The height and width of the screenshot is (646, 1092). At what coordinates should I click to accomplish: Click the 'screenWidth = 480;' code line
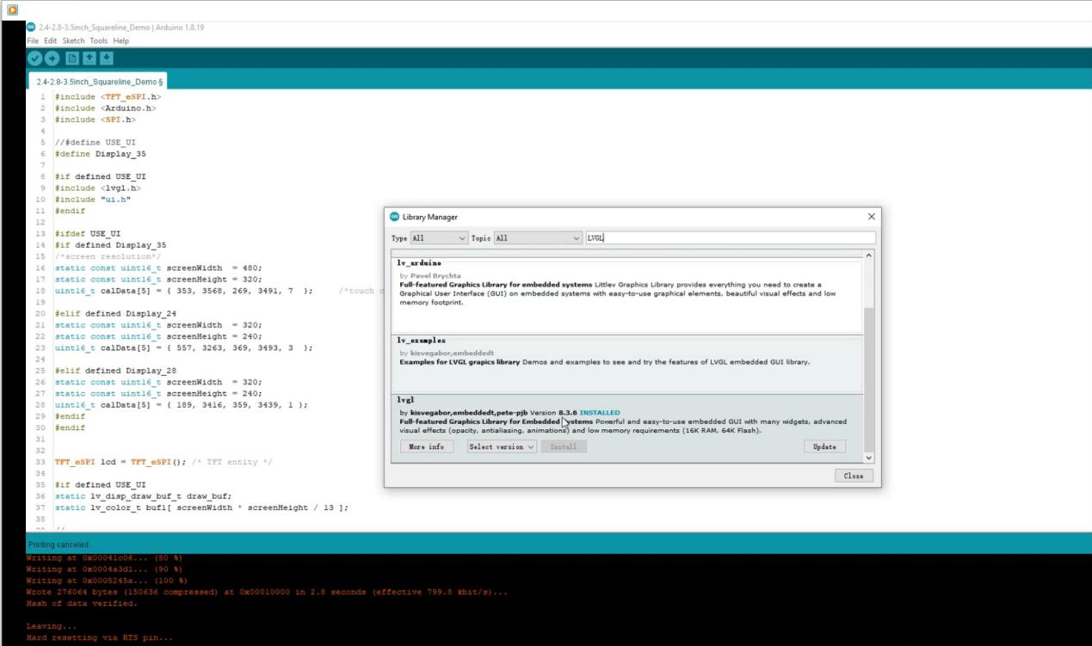158,268
